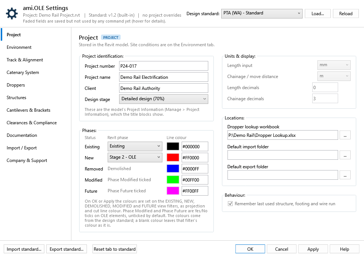Click the settings gear icon in header
Screen dimensions: 364x257
(x=12, y=13)
